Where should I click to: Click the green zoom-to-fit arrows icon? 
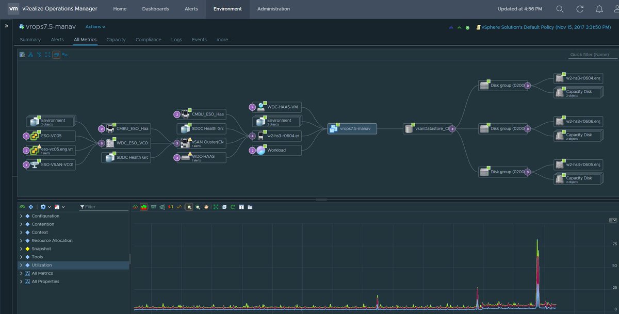tap(216, 207)
